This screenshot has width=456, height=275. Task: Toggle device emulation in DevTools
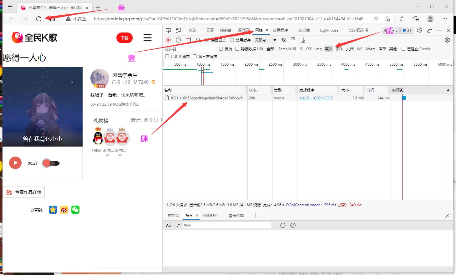pos(178,30)
